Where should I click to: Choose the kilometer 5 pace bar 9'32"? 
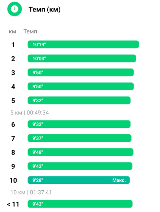[x=79, y=100]
